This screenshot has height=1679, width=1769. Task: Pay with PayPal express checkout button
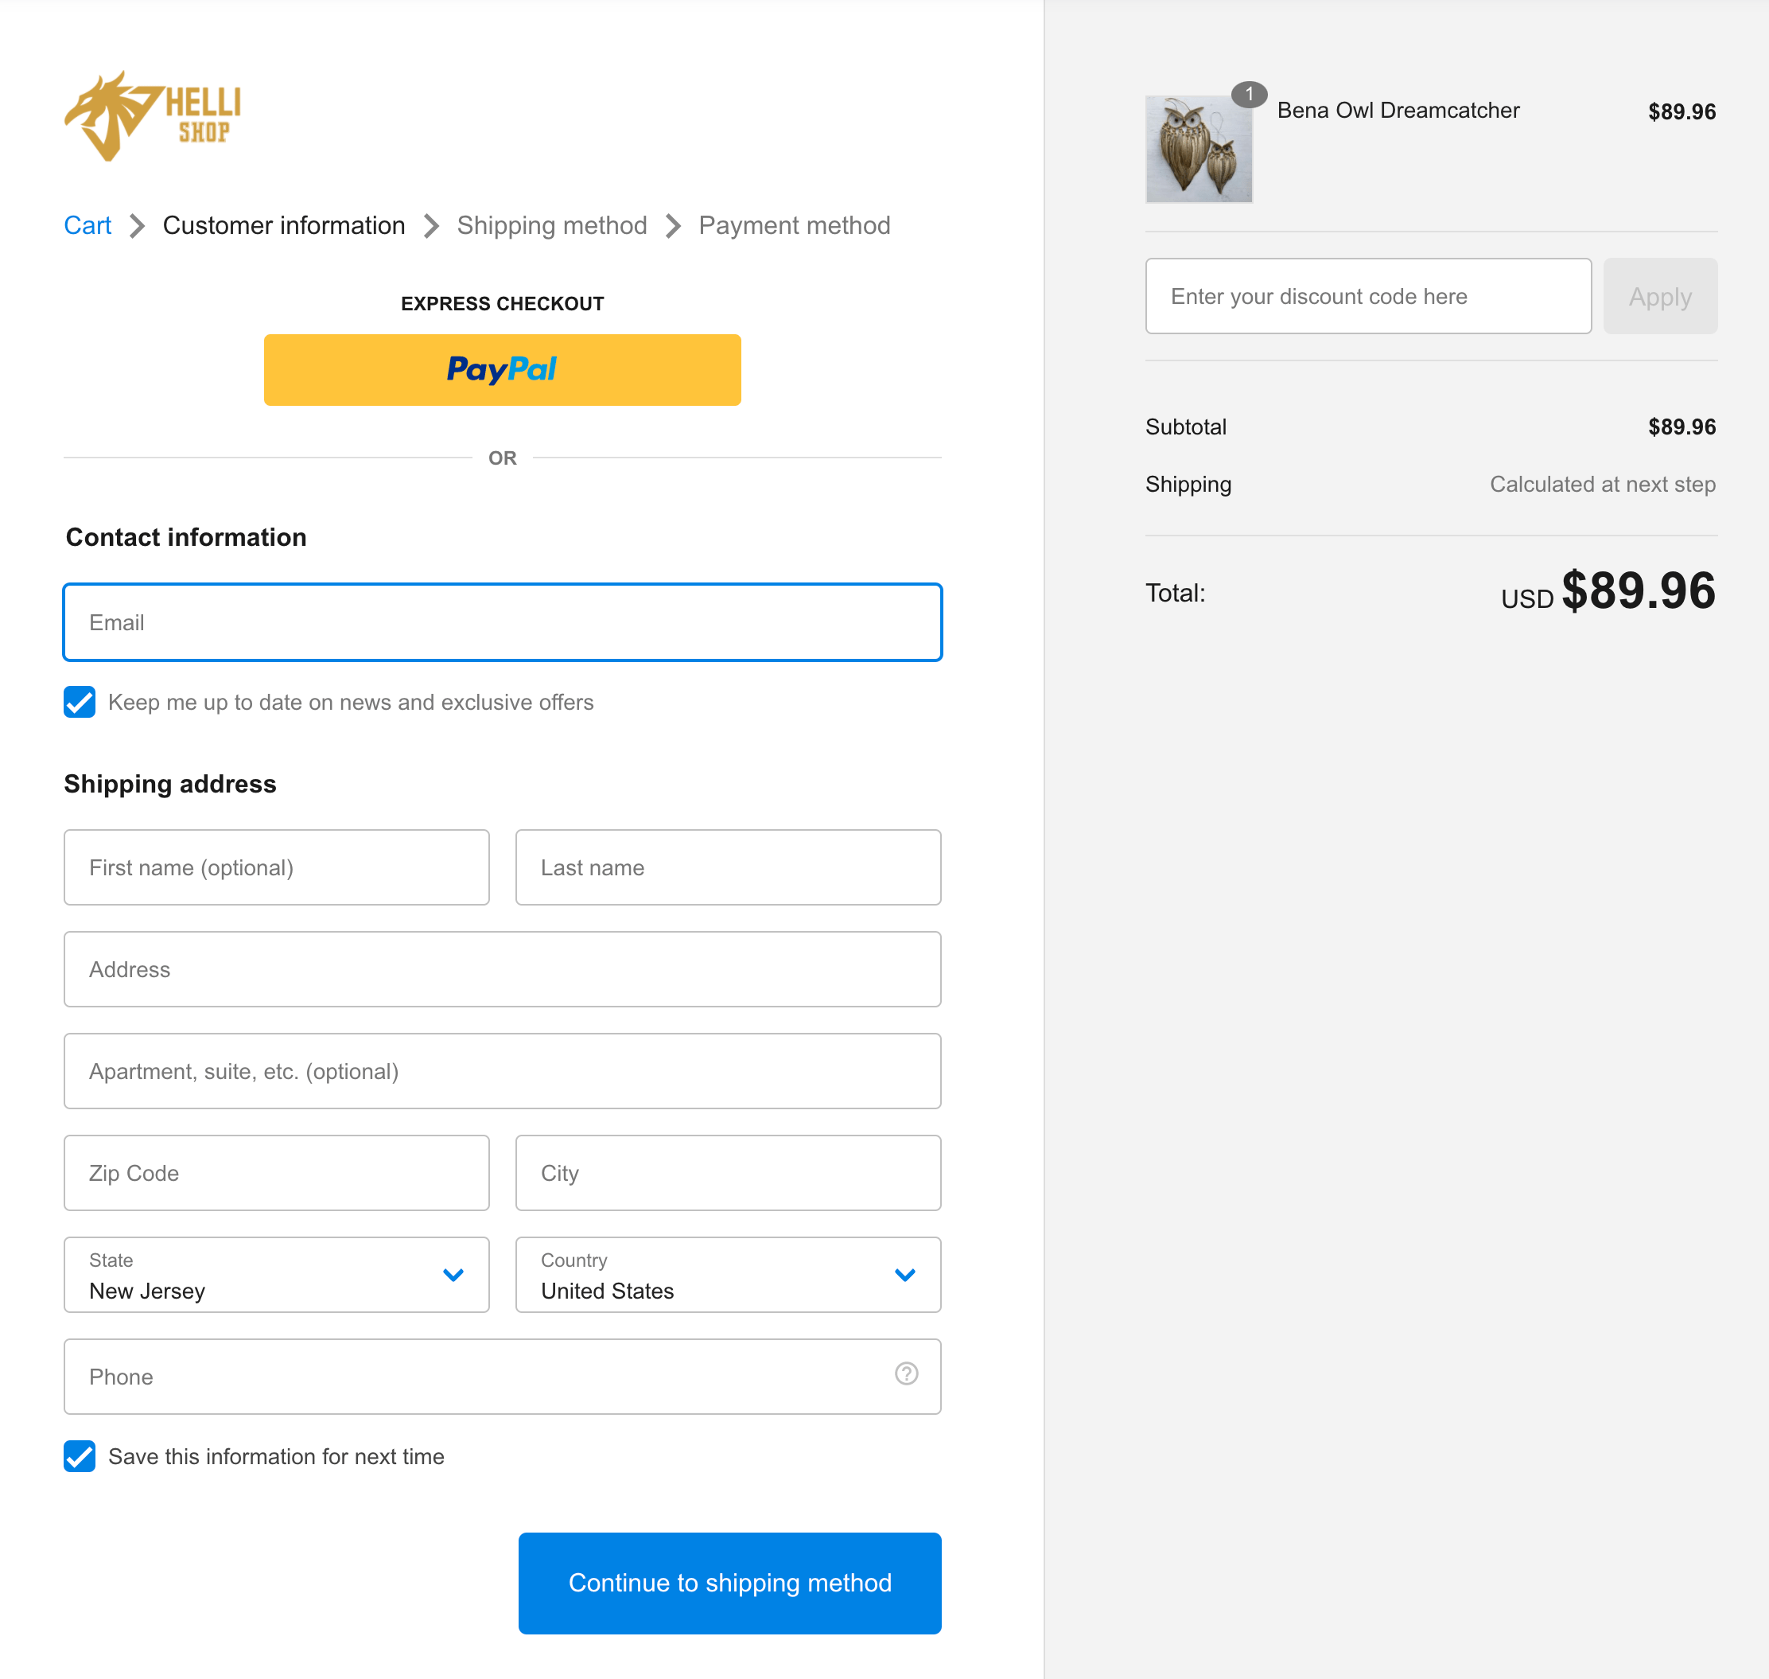point(502,370)
